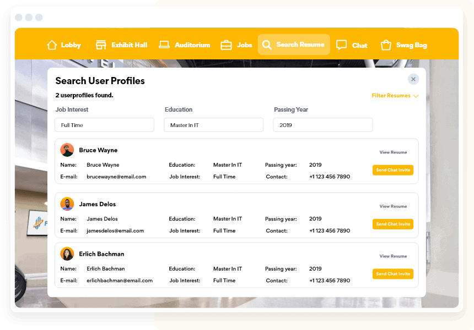Click Erlich Bachman's profile avatar
The image size is (474, 330).
click(x=67, y=254)
